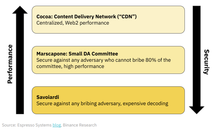Viewport: 214px width, 130px height.
Task: Open the Espresso Systems blog link
Action: pos(57,125)
